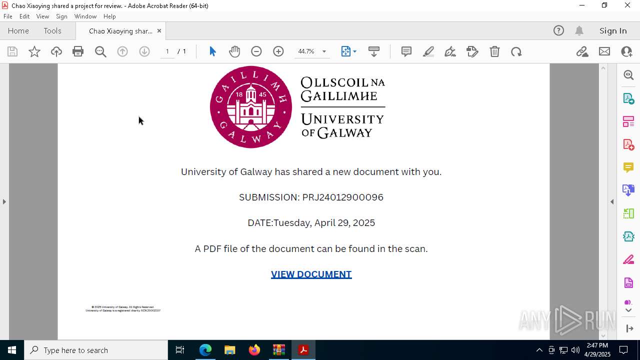Open the Edit menu
The height and width of the screenshot is (360, 640).
(24, 16)
